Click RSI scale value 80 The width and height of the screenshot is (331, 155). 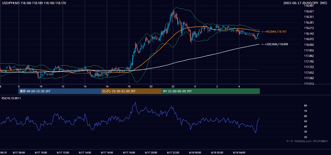click(x=306, y=106)
